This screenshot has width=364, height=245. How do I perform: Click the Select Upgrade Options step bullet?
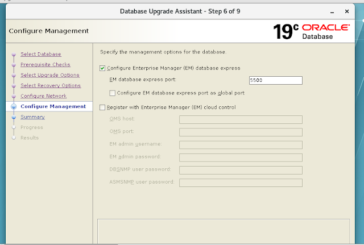tap(14, 75)
